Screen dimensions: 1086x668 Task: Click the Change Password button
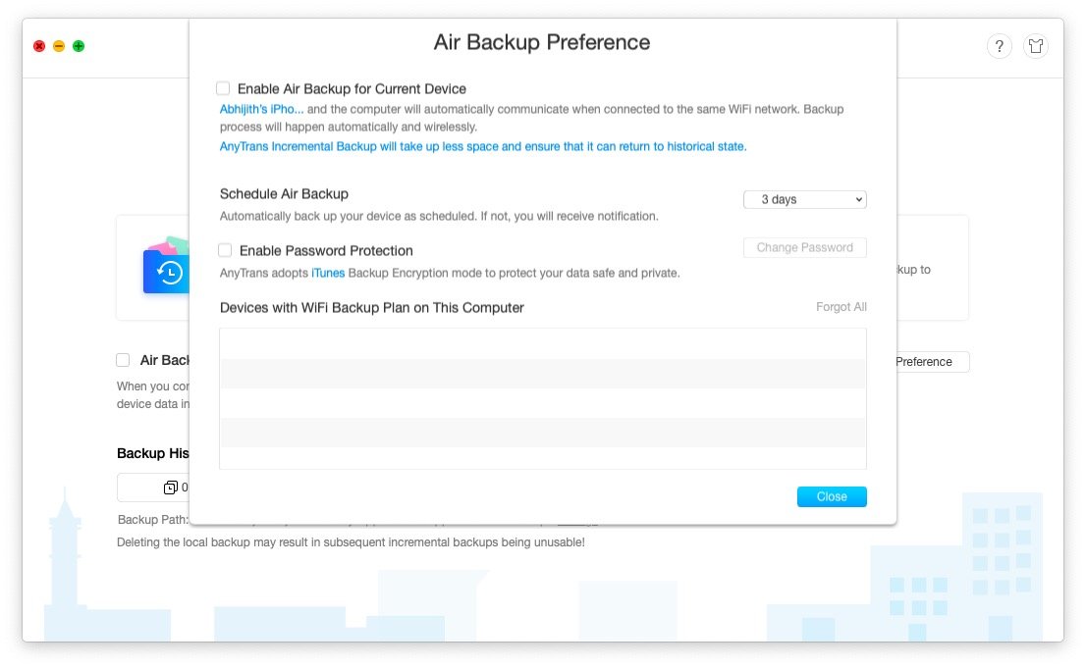[x=805, y=248]
